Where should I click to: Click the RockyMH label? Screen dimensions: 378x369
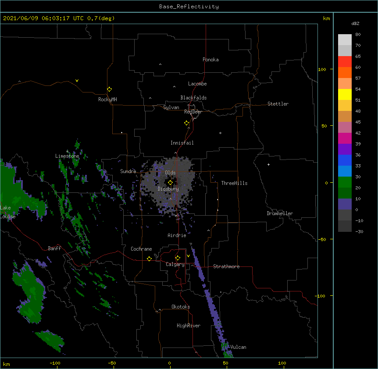click(x=107, y=99)
